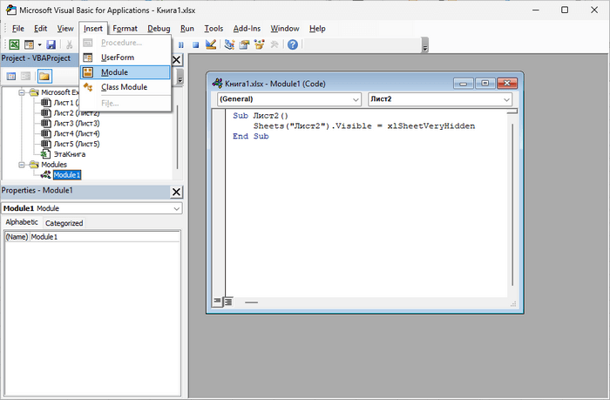Choose Module from the Insert menu

tap(114, 71)
